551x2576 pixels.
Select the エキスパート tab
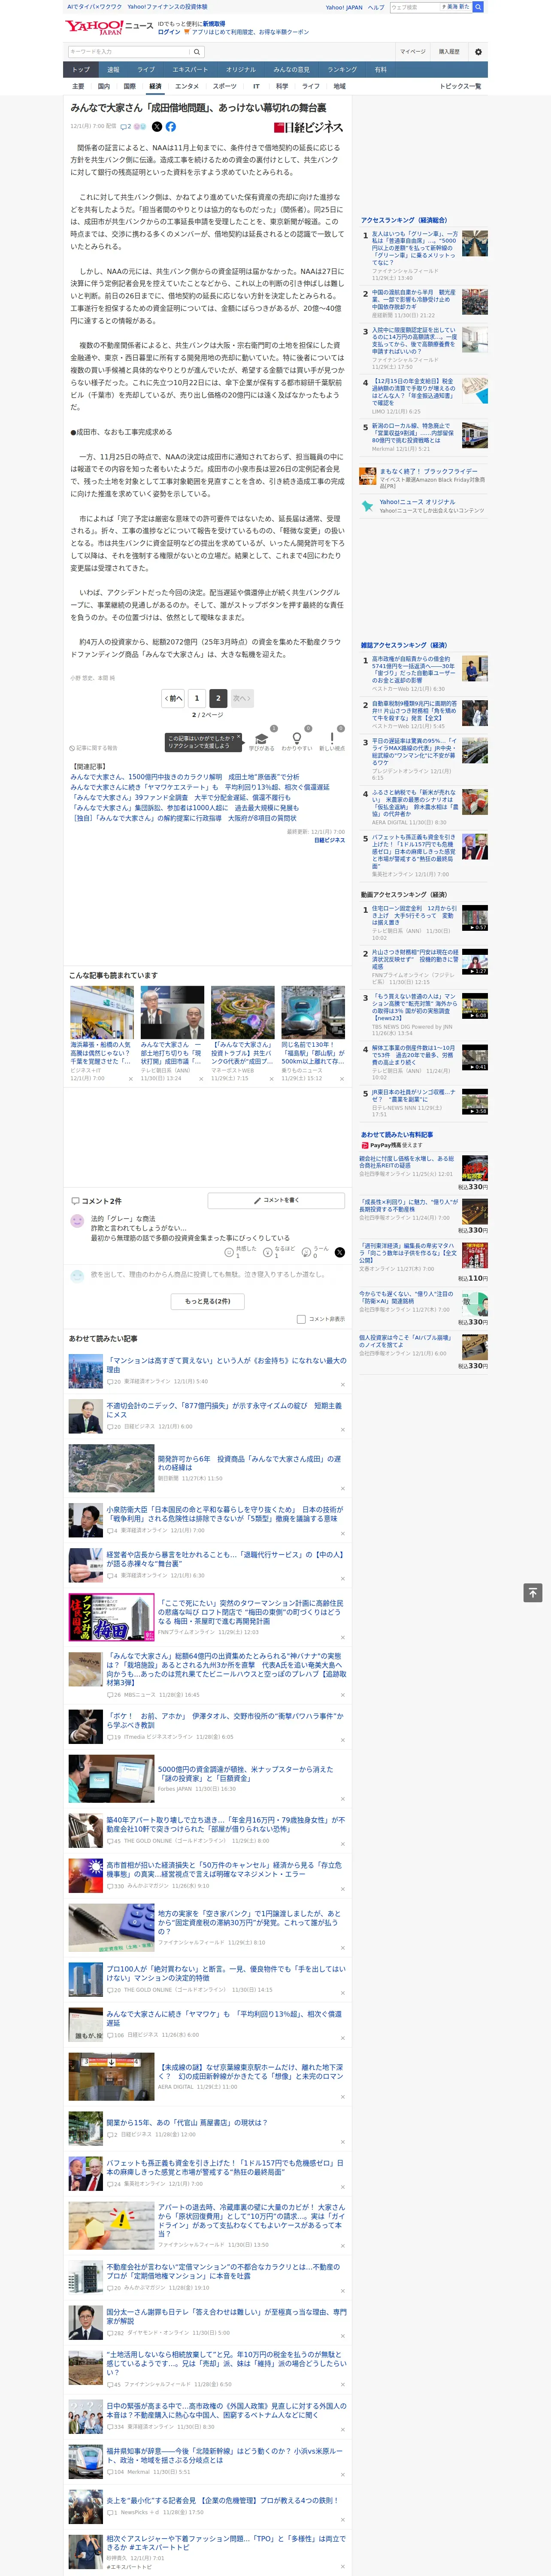190,70
